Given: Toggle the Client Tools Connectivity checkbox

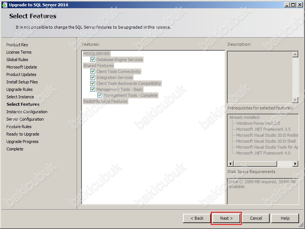Looking at the screenshot, I should 93,71.
